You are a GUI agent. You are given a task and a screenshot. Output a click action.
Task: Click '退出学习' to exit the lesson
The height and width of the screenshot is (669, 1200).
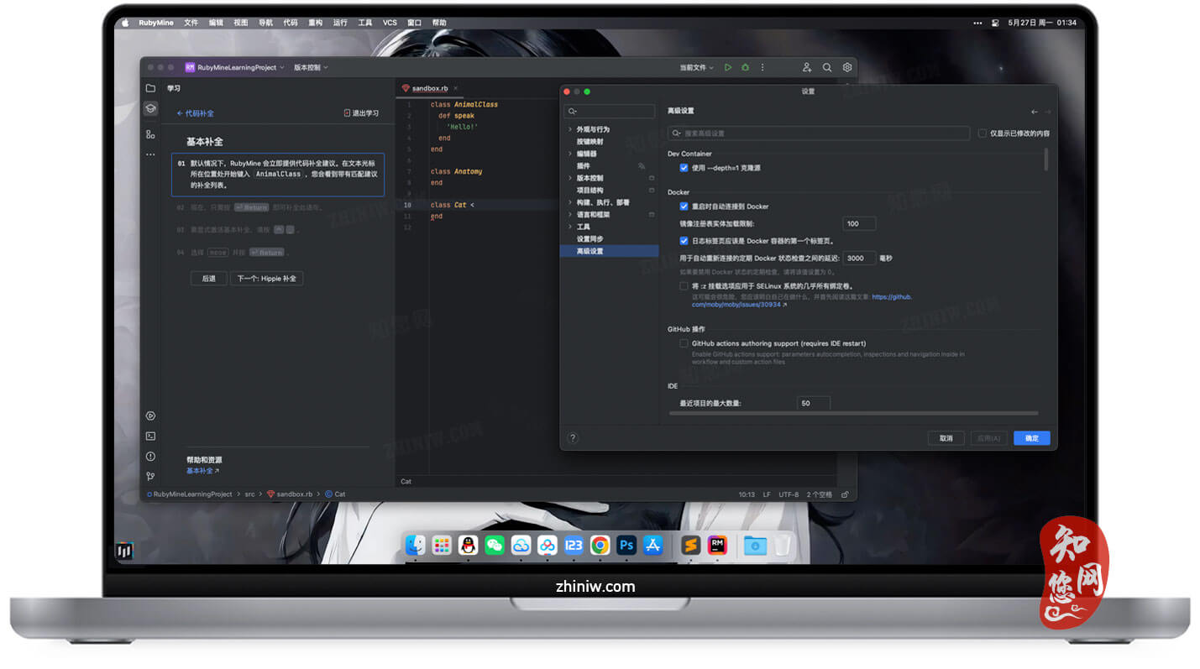pos(361,113)
